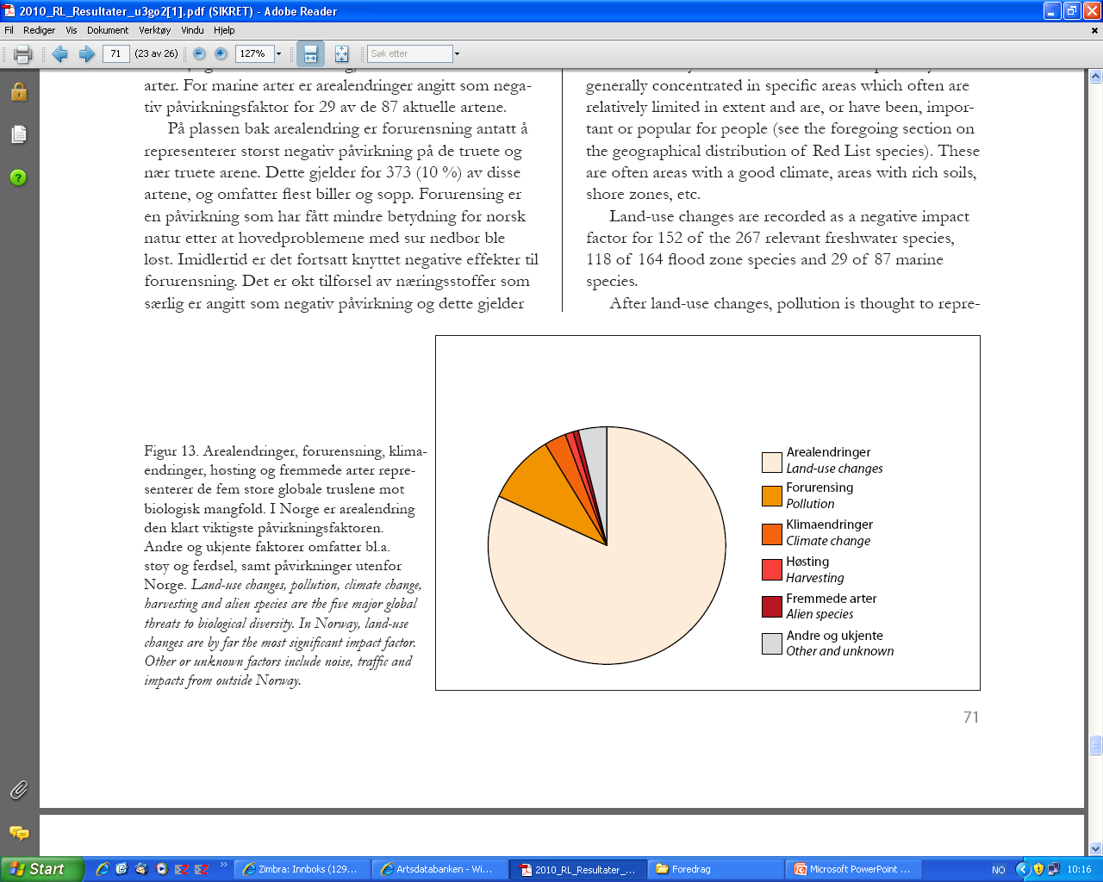Image resolution: width=1103 pixels, height=882 pixels.
Task: Click the 'Figur 13' caption text
Action: [x=171, y=451]
